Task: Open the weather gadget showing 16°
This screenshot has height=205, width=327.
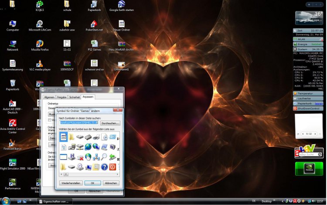Action: tap(309, 18)
